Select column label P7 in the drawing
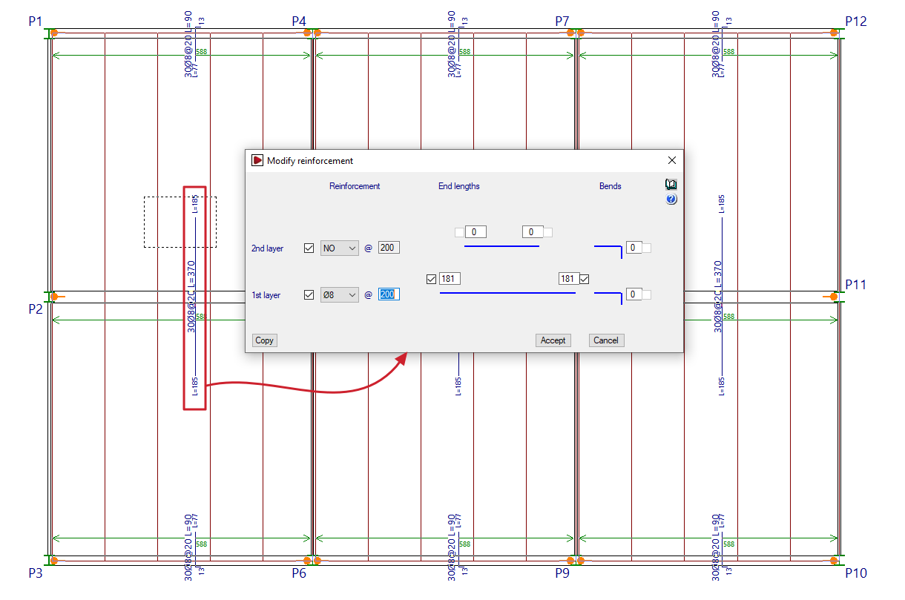The width and height of the screenshot is (905, 600). (x=562, y=22)
